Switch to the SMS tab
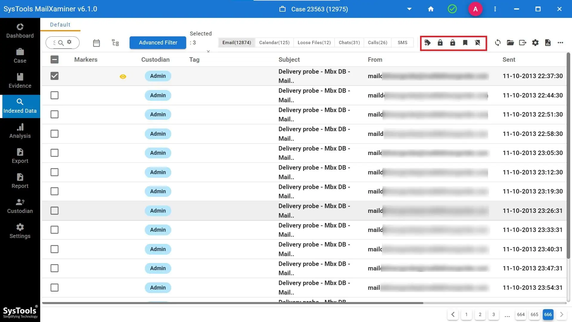The height and width of the screenshot is (322, 572). click(402, 42)
